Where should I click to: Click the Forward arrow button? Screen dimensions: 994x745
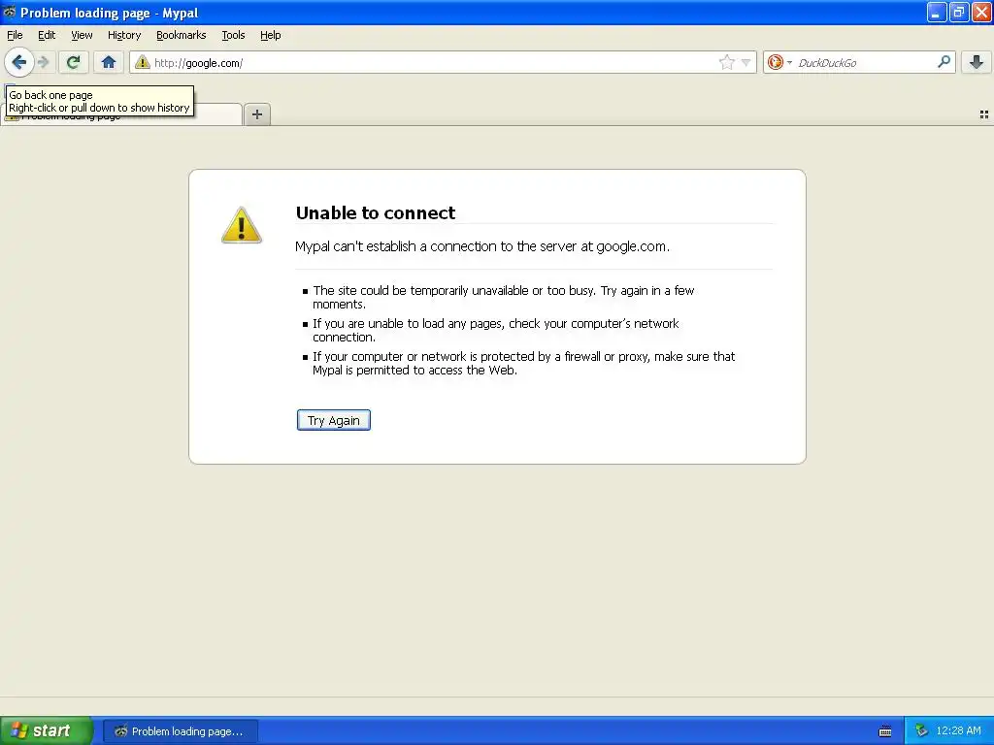[x=44, y=62]
